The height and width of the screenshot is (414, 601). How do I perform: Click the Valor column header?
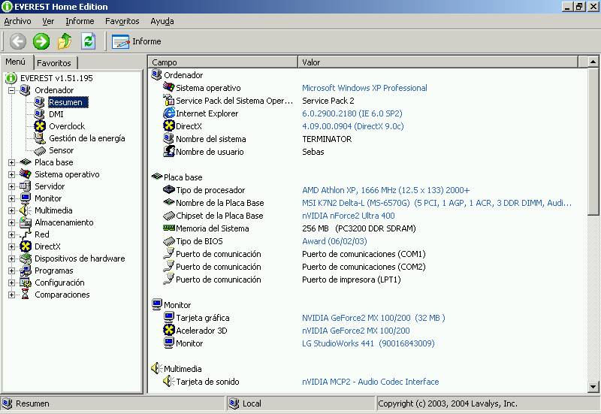438,62
